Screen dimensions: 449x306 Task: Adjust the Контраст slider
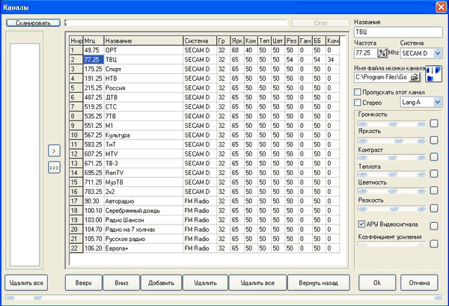391,157
